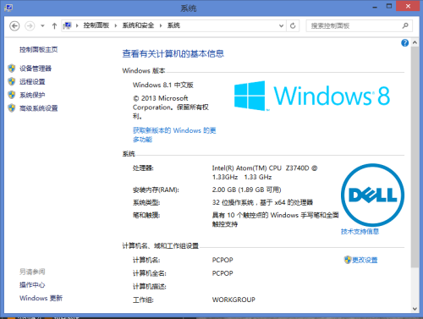This screenshot has height=319, width=423.
Task: Close the 系统 window
Action: (x=408, y=6)
